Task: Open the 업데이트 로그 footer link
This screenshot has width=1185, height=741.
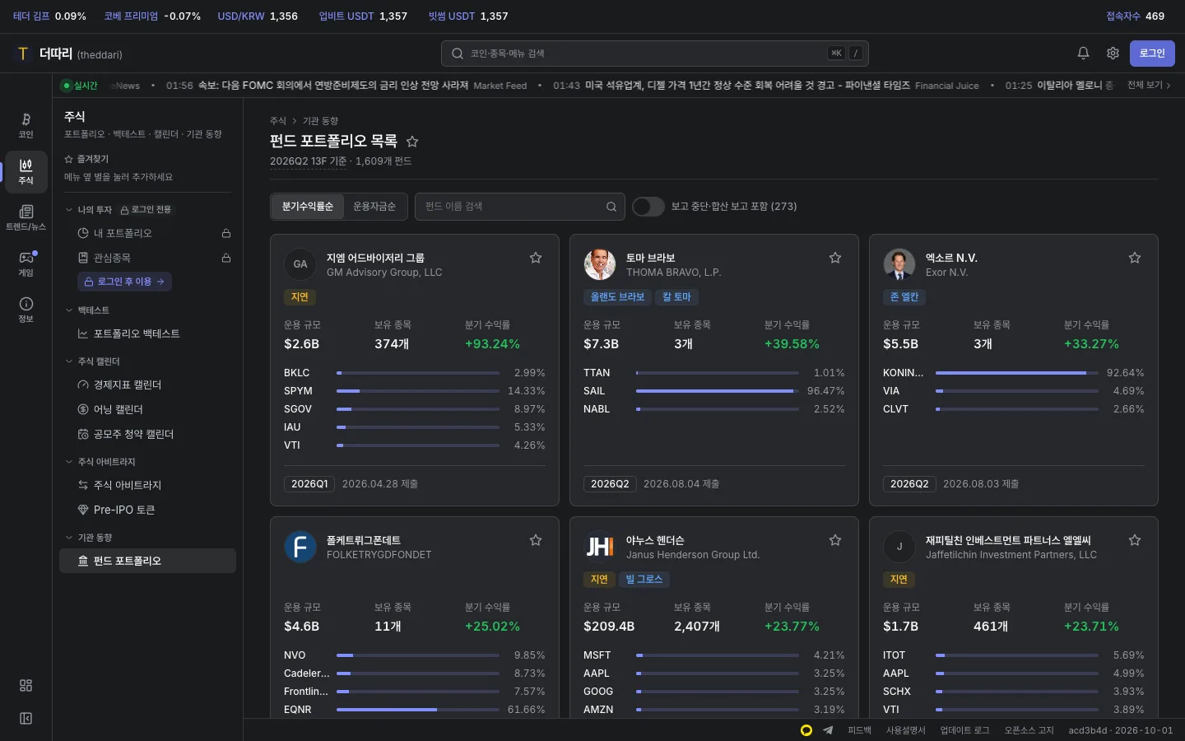Action: pyautogui.click(x=965, y=730)
